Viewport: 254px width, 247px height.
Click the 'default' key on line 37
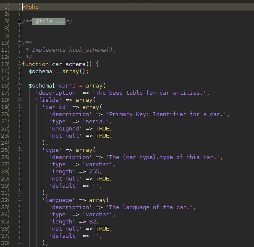coord(63,236)
